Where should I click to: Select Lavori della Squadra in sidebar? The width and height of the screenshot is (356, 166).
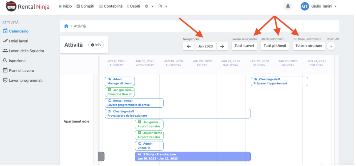pyautogui.click(x=26, y=51)
